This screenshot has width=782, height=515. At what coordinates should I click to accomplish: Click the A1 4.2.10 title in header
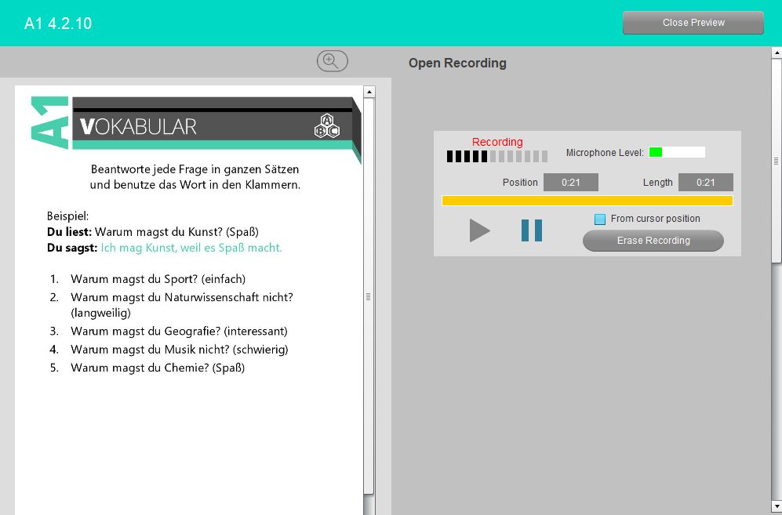coord(58,24)
